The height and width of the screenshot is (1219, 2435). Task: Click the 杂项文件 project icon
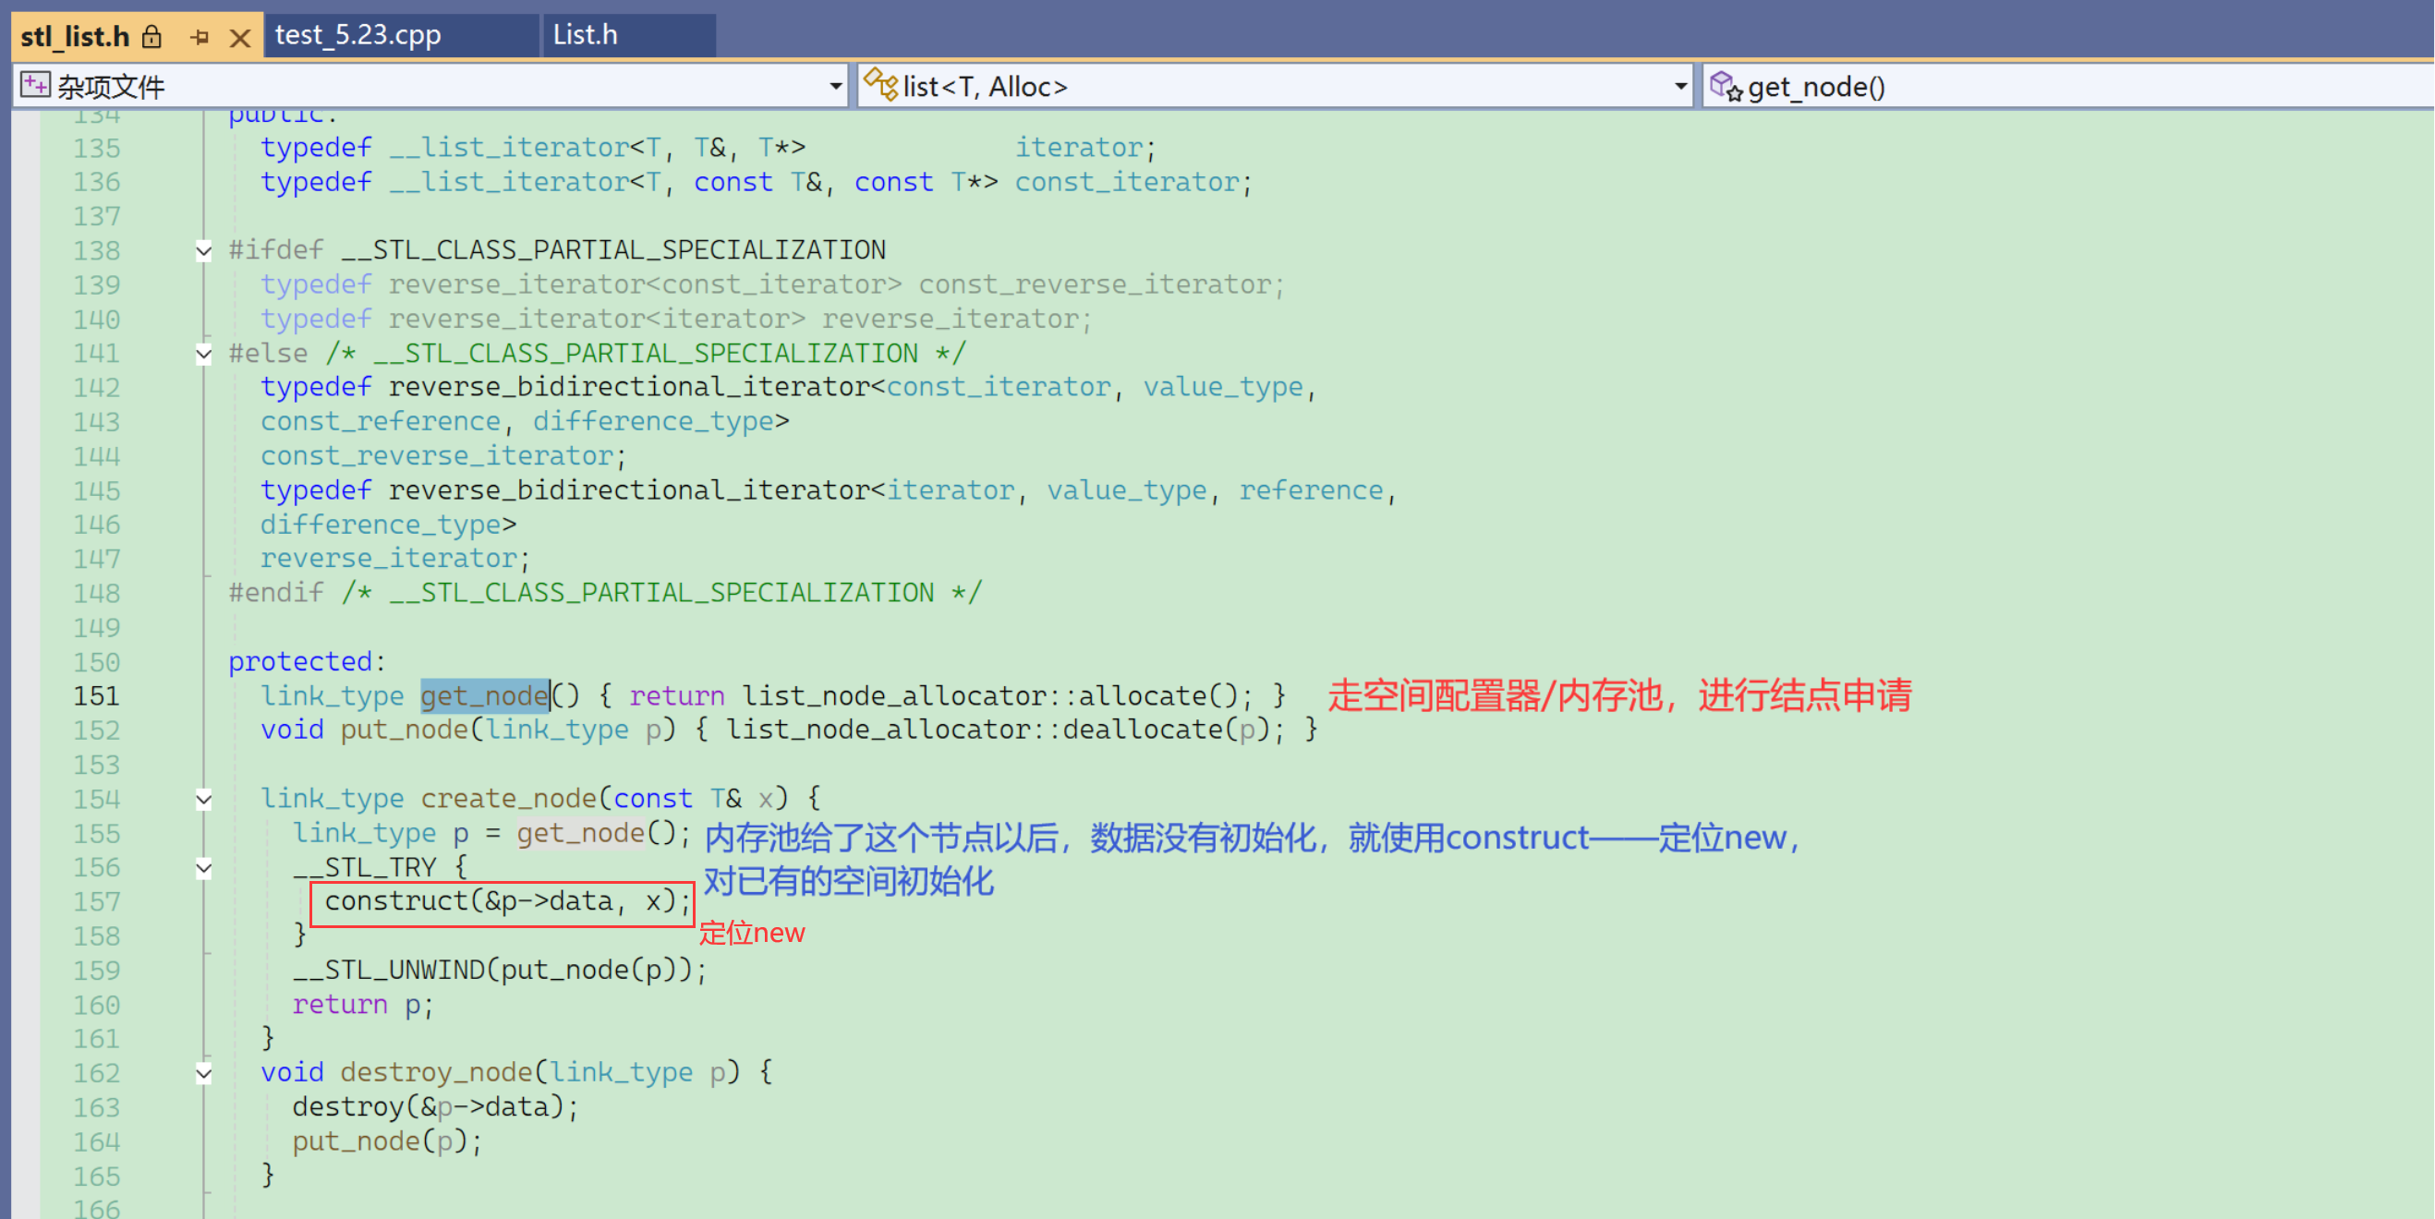pyautogui.click(x=35, y=86)
